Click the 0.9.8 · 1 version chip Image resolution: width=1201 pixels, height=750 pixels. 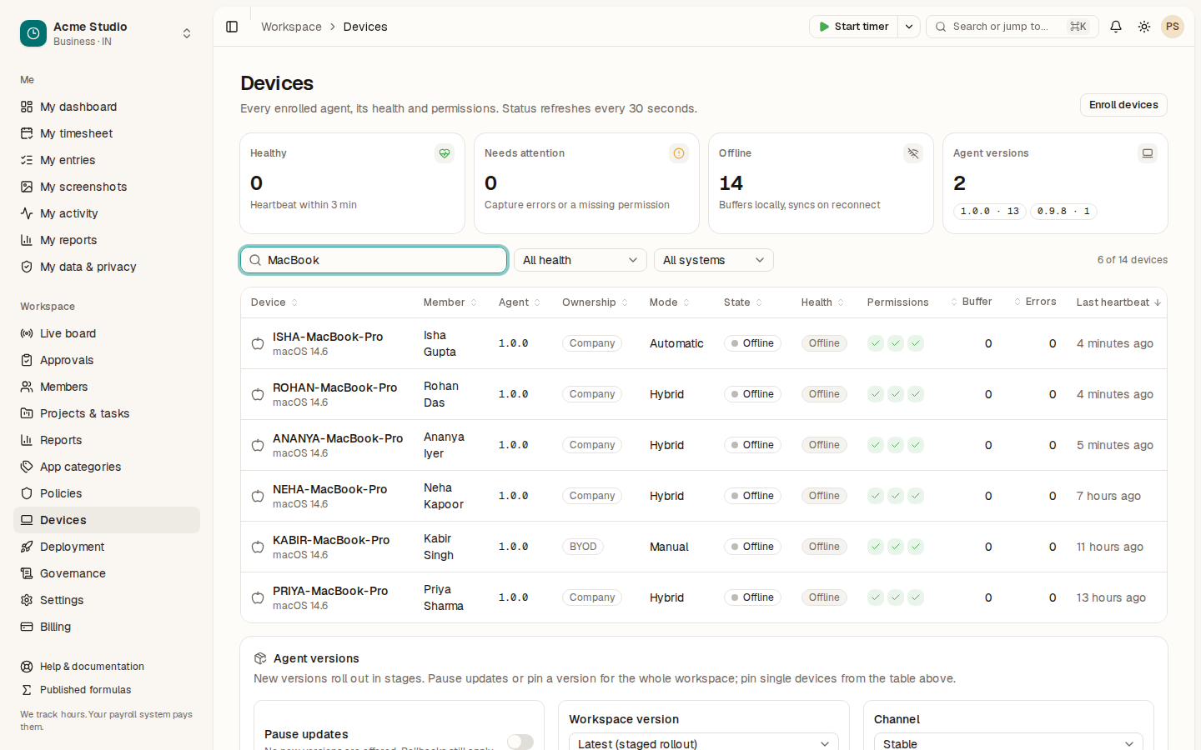(x=1063, y=212)
